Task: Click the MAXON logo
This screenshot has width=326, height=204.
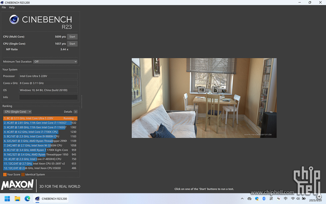Action: click(x=17, y=185)
